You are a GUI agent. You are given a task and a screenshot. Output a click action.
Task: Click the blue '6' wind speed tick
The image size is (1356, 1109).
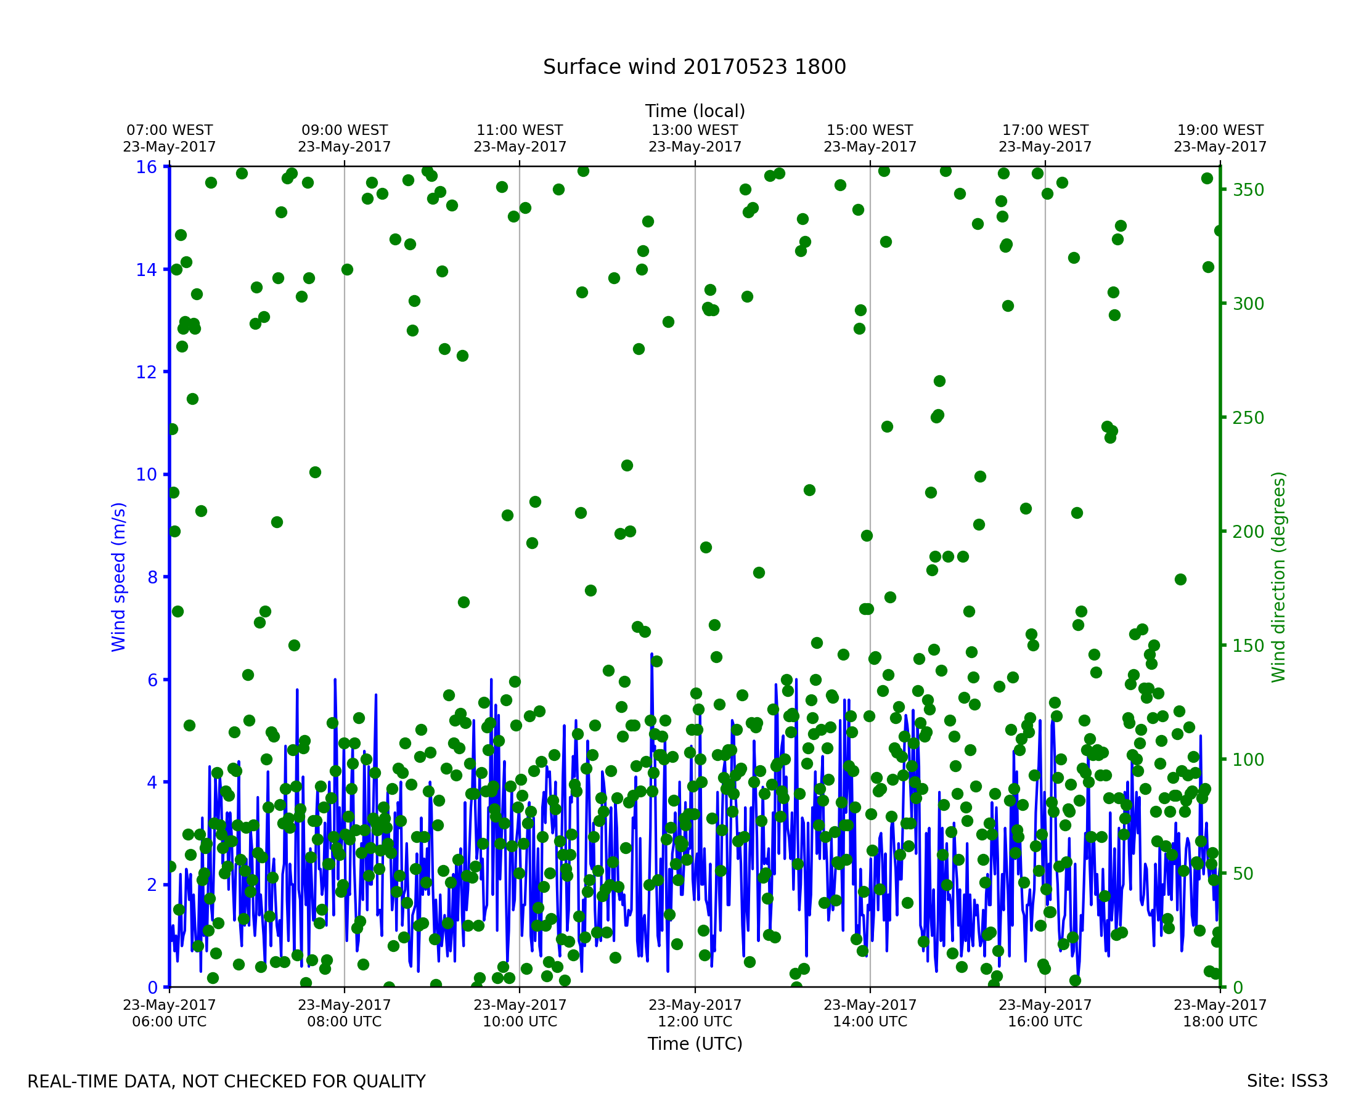pos(152,680)
